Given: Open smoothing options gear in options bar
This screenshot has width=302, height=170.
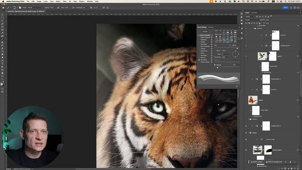Looking at the screenshot, I should [91, 8].
